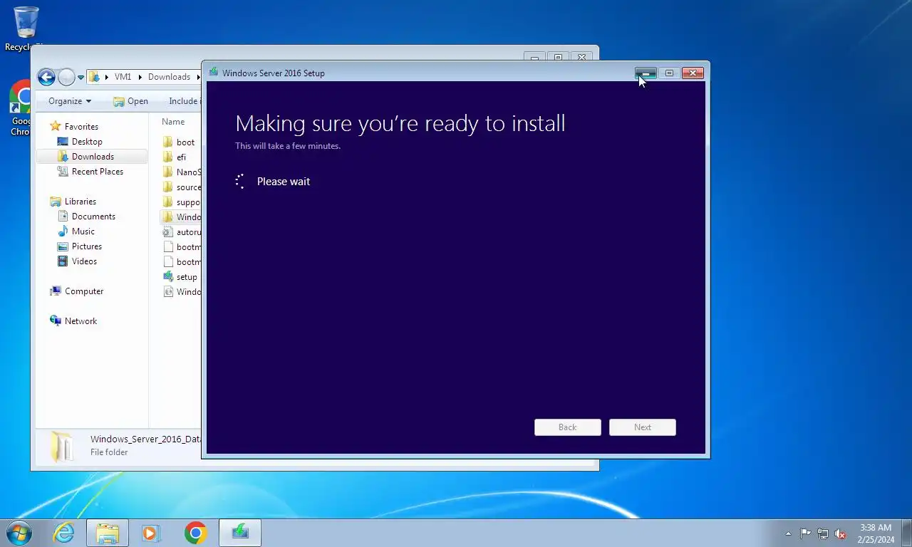
Task: Open Chrome from the taskbar
Action: [195, 533]
